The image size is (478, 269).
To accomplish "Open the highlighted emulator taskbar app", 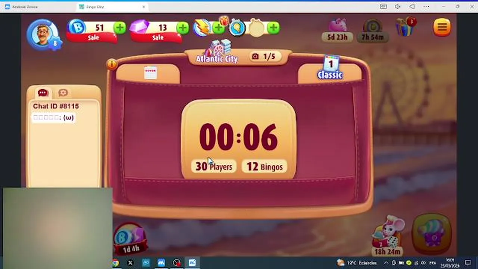I will (192, 263).
